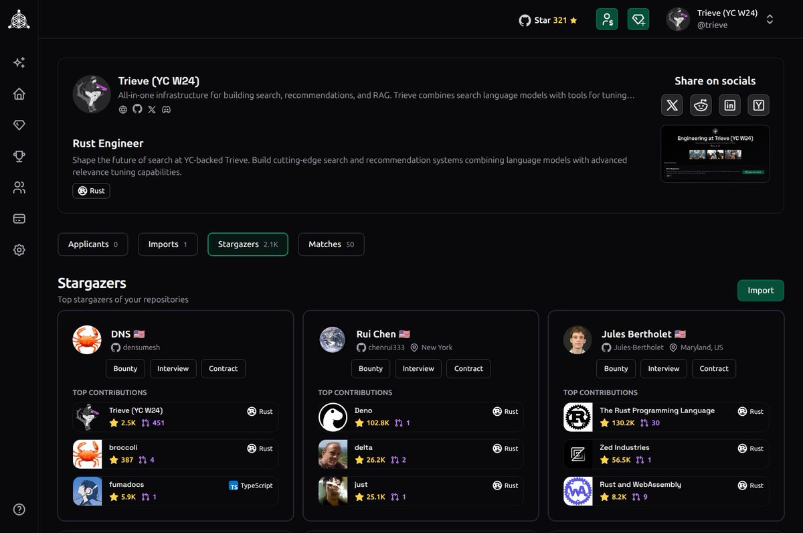Open Trieve (YC W24) contribution row

pos(175,417)
